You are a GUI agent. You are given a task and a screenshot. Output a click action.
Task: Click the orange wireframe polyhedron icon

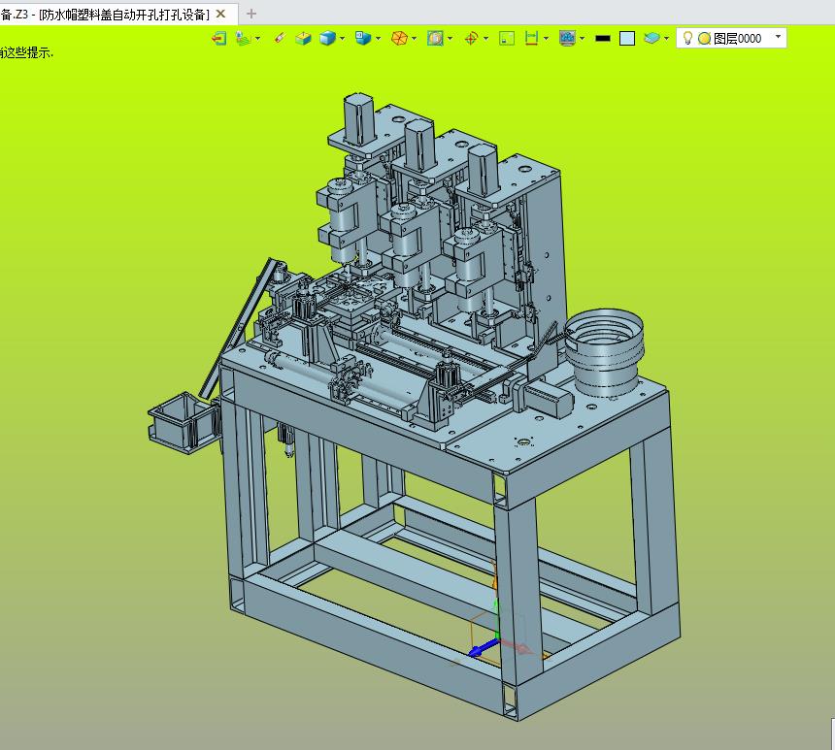click(399, 39)
